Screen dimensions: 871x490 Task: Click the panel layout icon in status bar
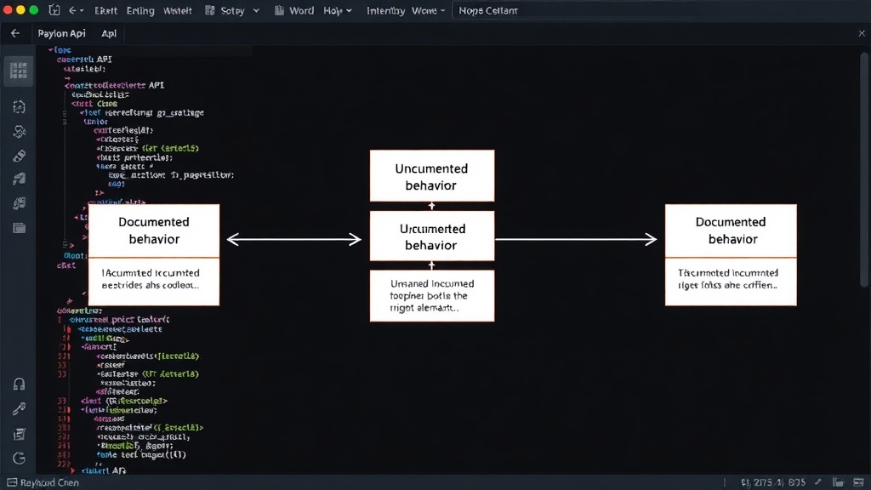838,482
